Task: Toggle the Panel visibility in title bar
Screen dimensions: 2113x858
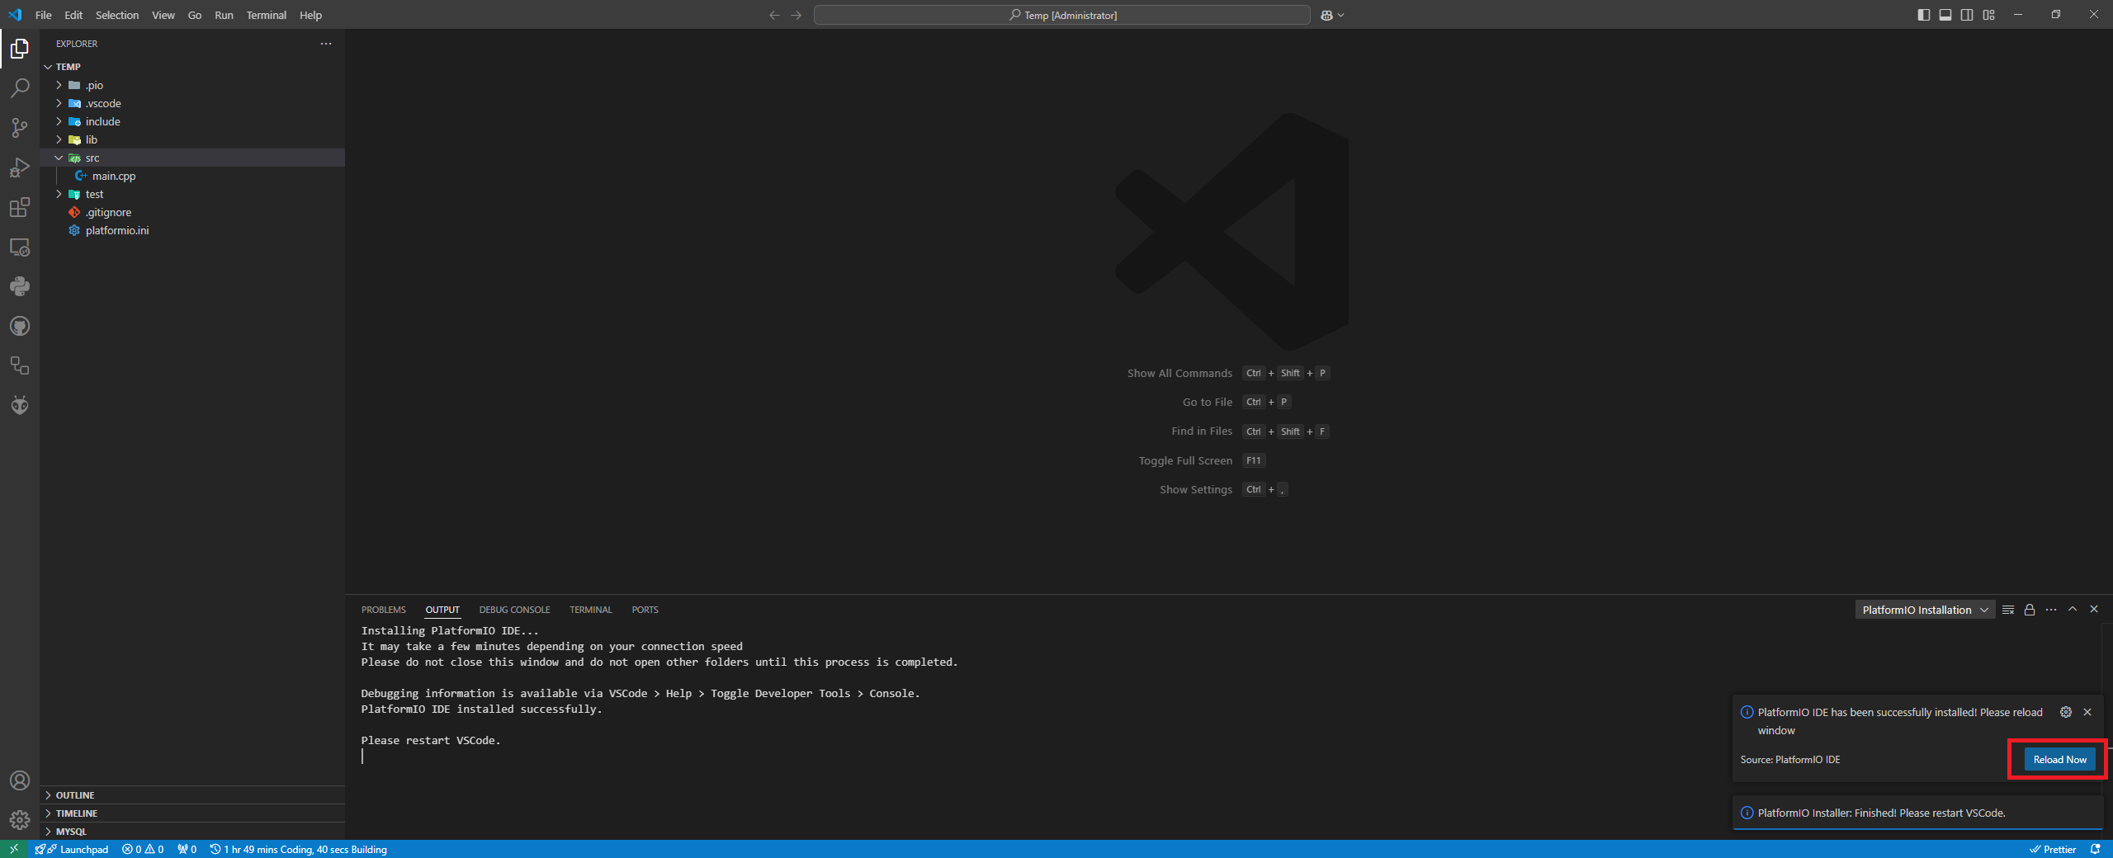Action: click(1945, 15)
